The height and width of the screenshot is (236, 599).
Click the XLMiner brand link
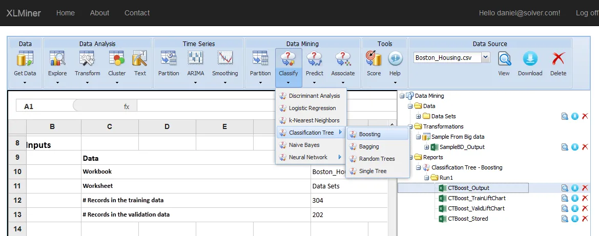point(24,13)
